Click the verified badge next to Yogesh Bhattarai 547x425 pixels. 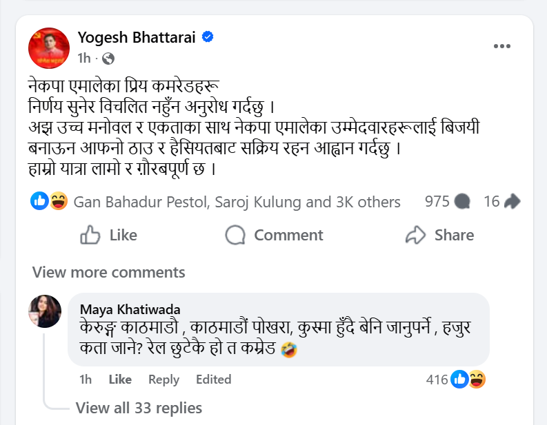(x=207, y=38)
